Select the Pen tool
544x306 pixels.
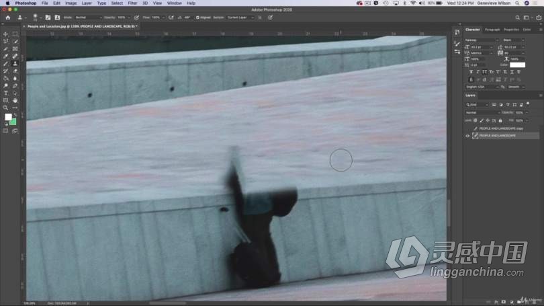pos(15,85)
